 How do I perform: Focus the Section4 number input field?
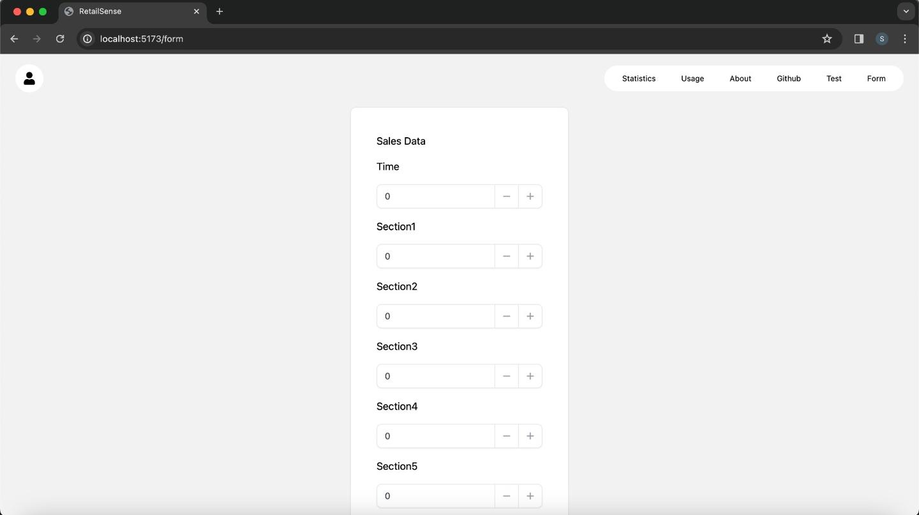[436, 437]
